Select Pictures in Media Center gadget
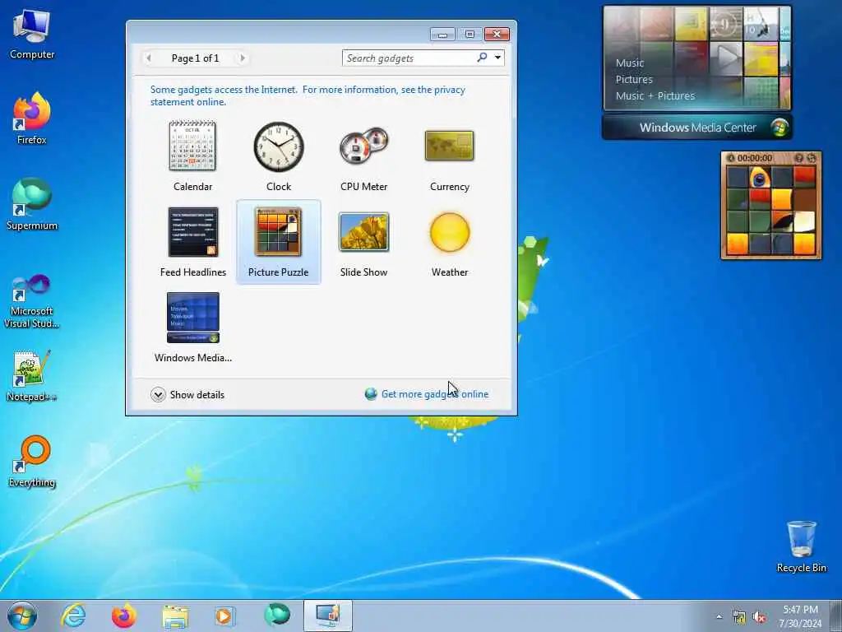 (634, 80)
